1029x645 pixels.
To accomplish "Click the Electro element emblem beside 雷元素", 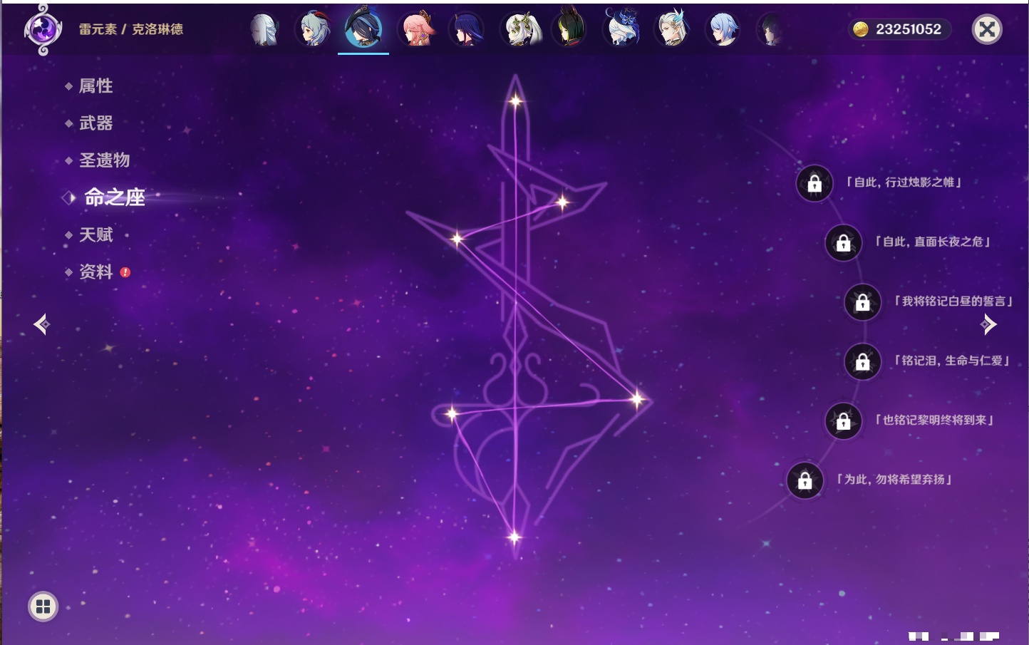I will click(43, 29).
